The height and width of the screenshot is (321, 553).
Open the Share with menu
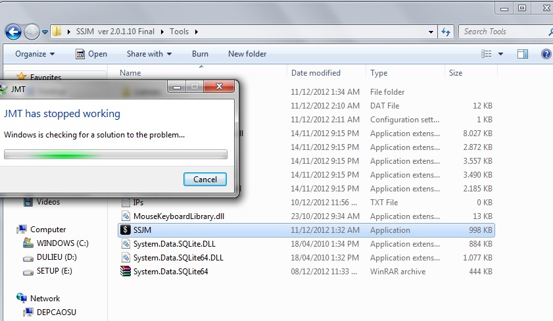[149, 54]
